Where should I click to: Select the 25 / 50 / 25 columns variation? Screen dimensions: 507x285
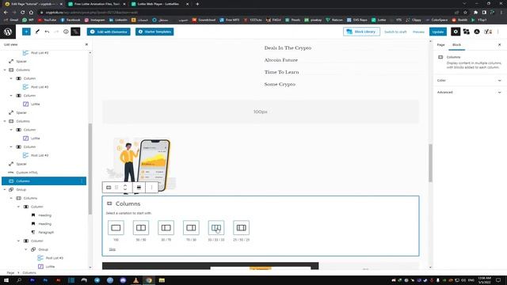(x=241, y=228)
